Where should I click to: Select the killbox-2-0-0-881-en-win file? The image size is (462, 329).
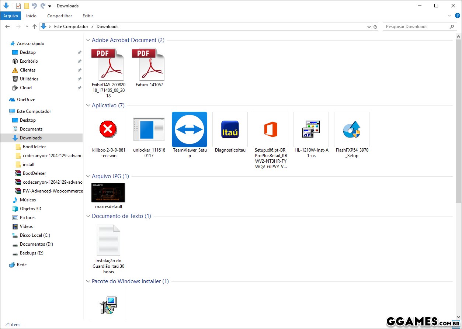click(108, 130)
